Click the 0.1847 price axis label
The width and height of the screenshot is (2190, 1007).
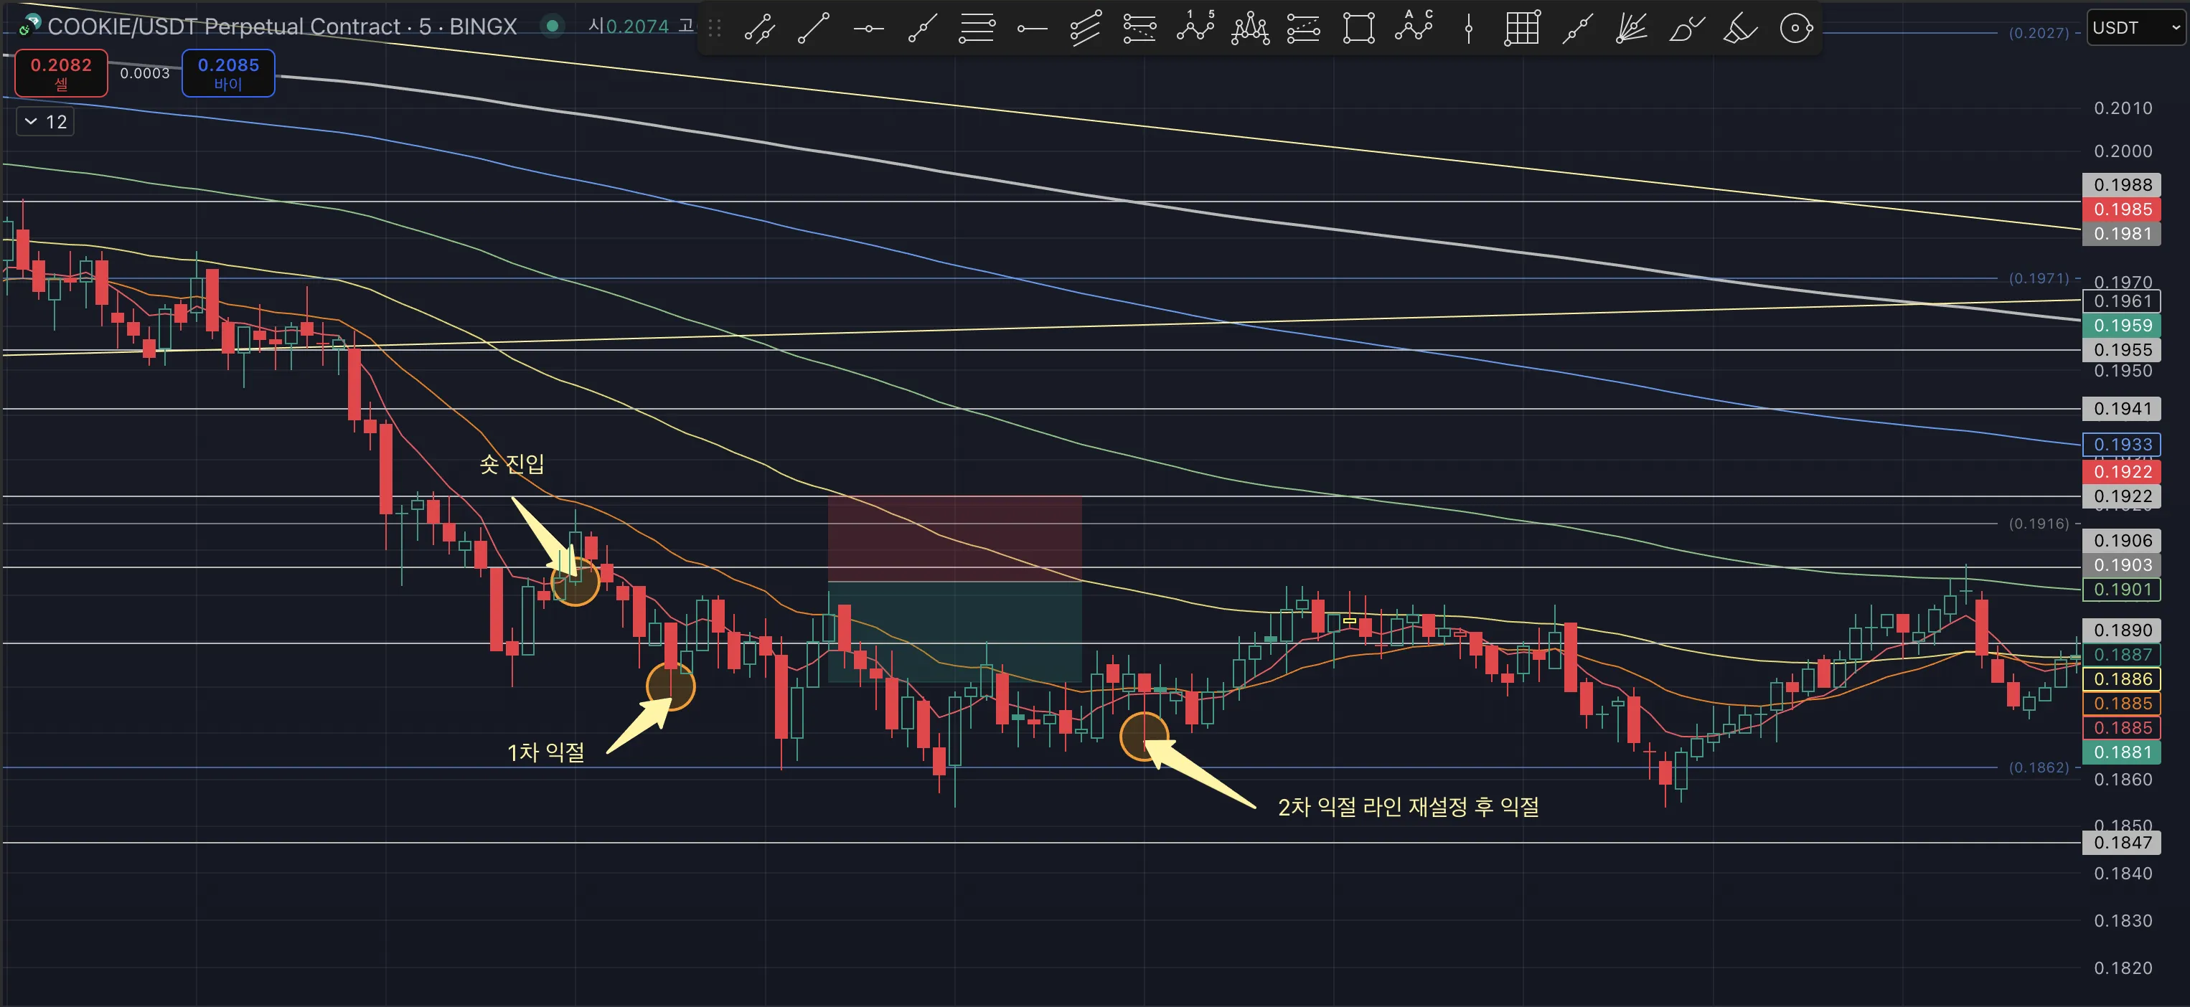pos(2122,843)
